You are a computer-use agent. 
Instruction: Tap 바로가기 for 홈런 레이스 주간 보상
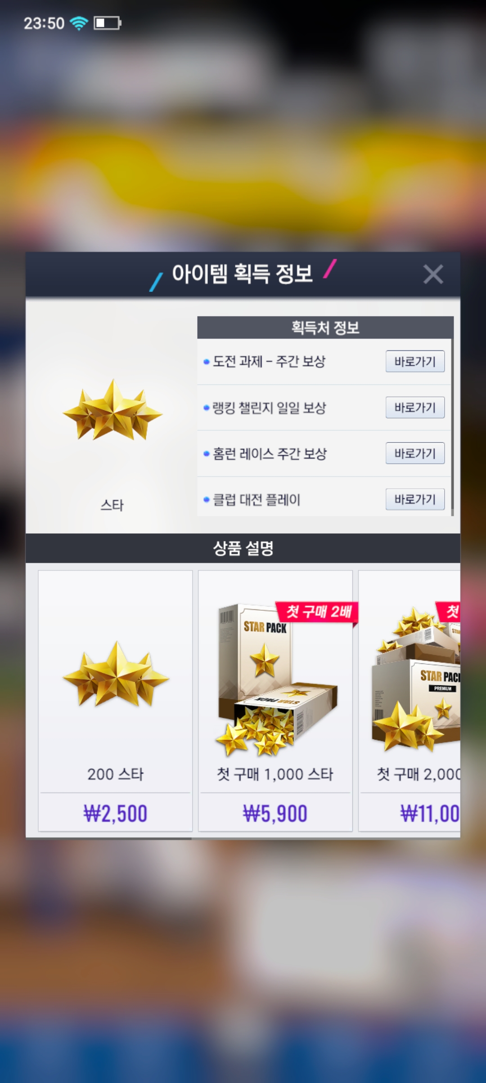pyautogui.click(x=415, y=453)
